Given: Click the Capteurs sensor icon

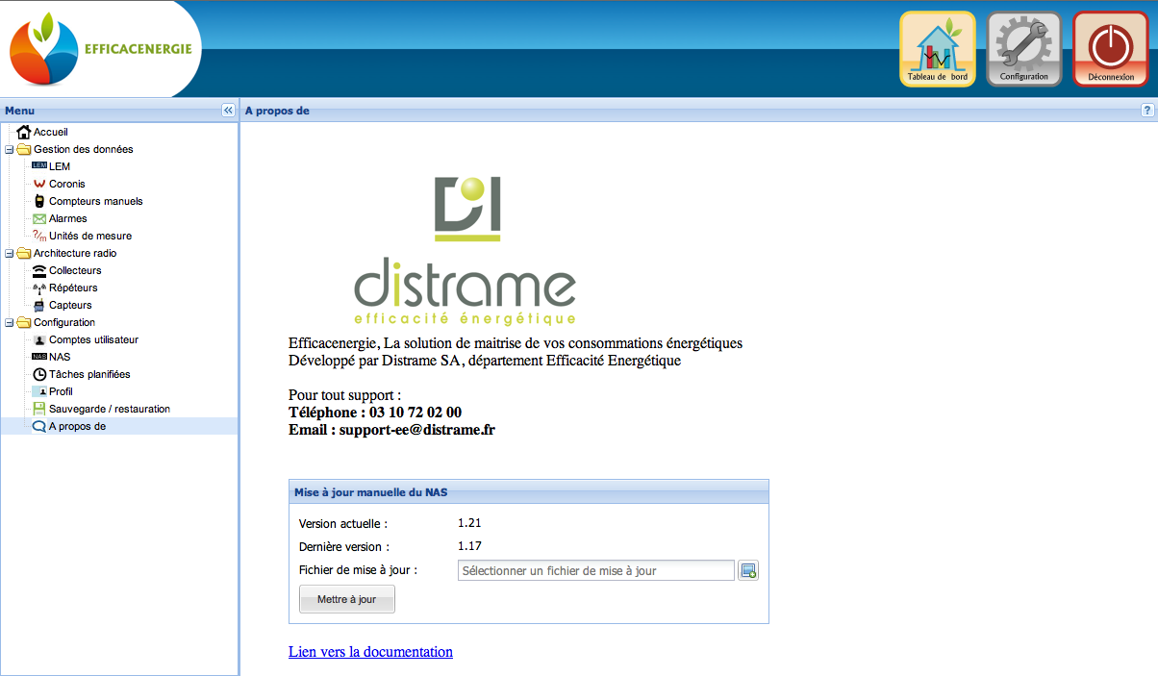Looking at the screenshot, I should pyautogui.click(x=39, y=305).
